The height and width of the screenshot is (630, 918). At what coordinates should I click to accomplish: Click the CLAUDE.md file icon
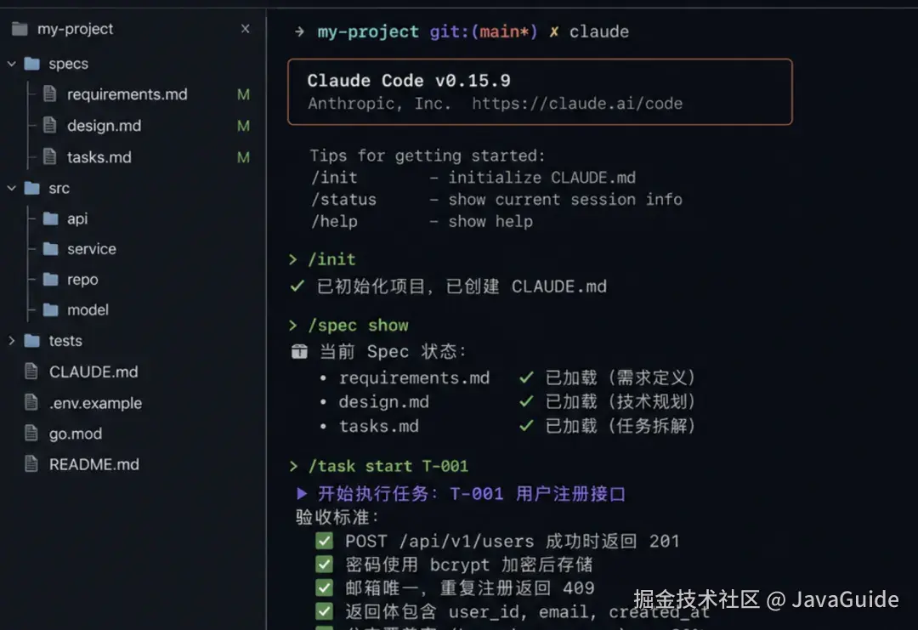[31, 372]
